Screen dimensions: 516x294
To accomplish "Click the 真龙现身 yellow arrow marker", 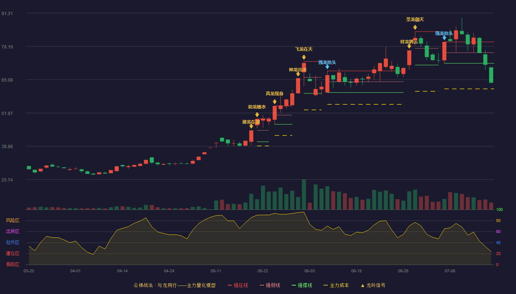I will (x=275, y=102).
